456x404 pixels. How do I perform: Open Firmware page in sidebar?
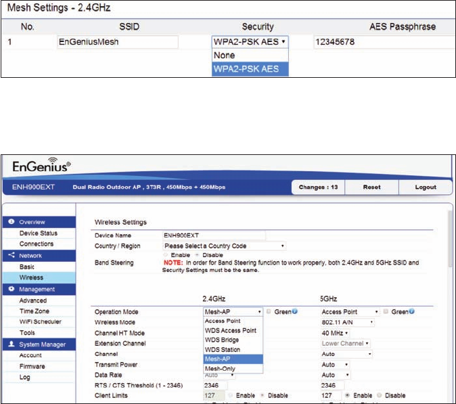(32, 366)
